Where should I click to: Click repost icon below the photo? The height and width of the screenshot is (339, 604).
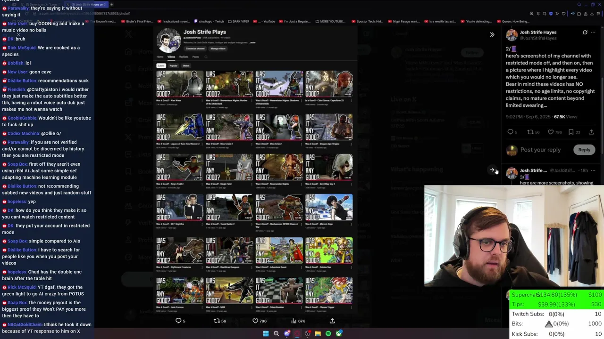pos(217,321)
